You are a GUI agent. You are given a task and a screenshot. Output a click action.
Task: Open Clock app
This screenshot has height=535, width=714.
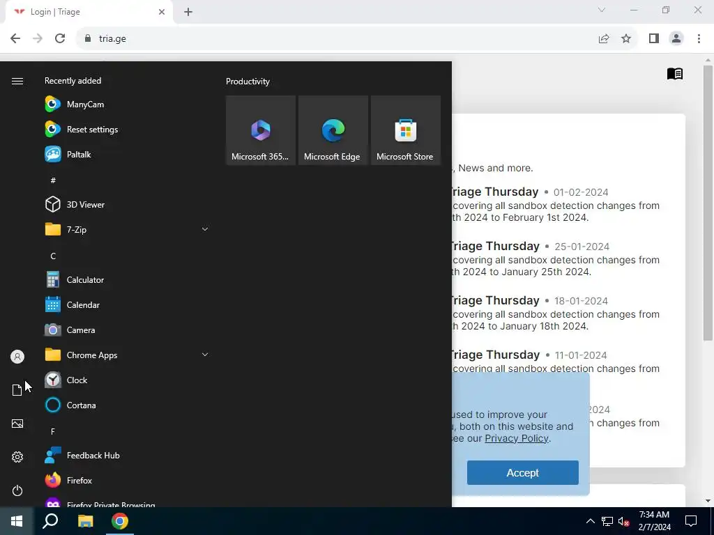point(127,380)
